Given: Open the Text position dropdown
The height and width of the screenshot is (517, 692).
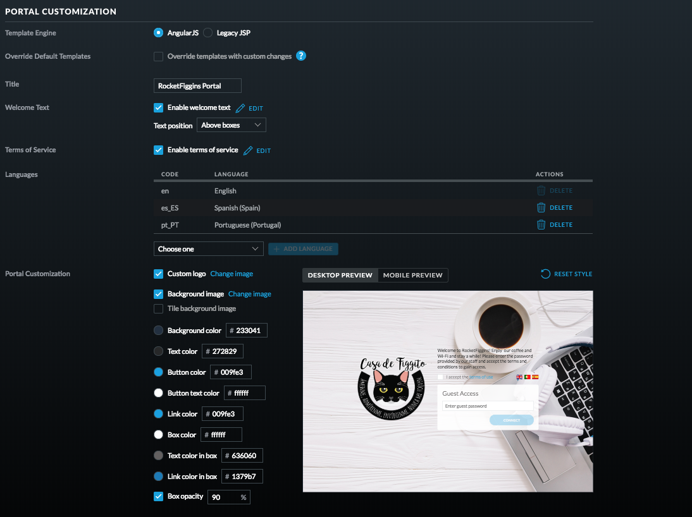Looking at the screenshot, I should 232,125.
